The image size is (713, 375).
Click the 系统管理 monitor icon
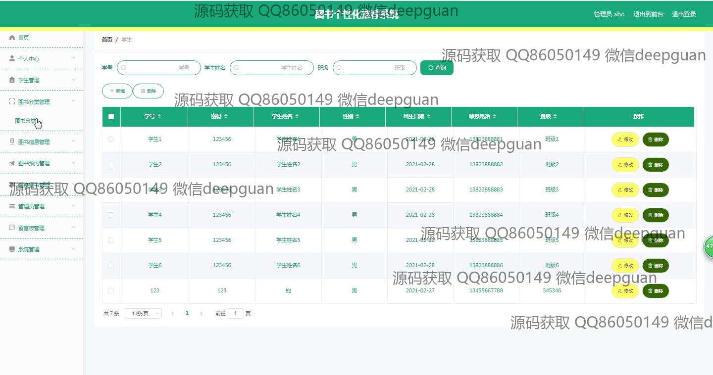point(12,249)
